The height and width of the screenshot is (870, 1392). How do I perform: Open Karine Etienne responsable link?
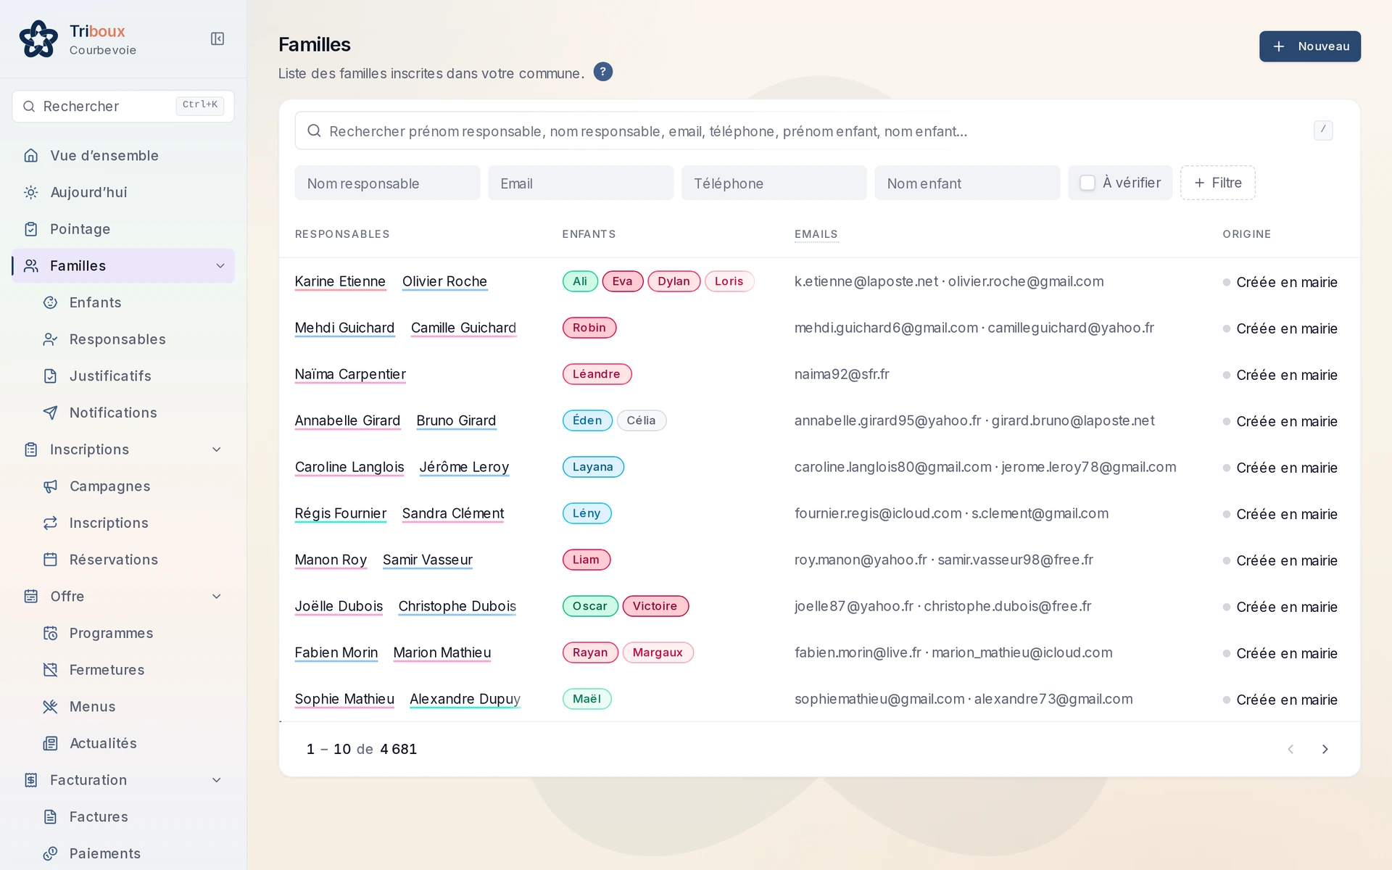340,281
